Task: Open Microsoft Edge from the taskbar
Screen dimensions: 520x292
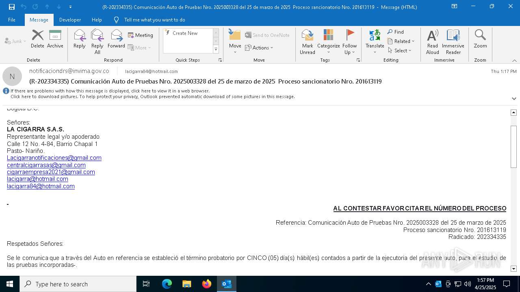Action: (x=167, y=284)
